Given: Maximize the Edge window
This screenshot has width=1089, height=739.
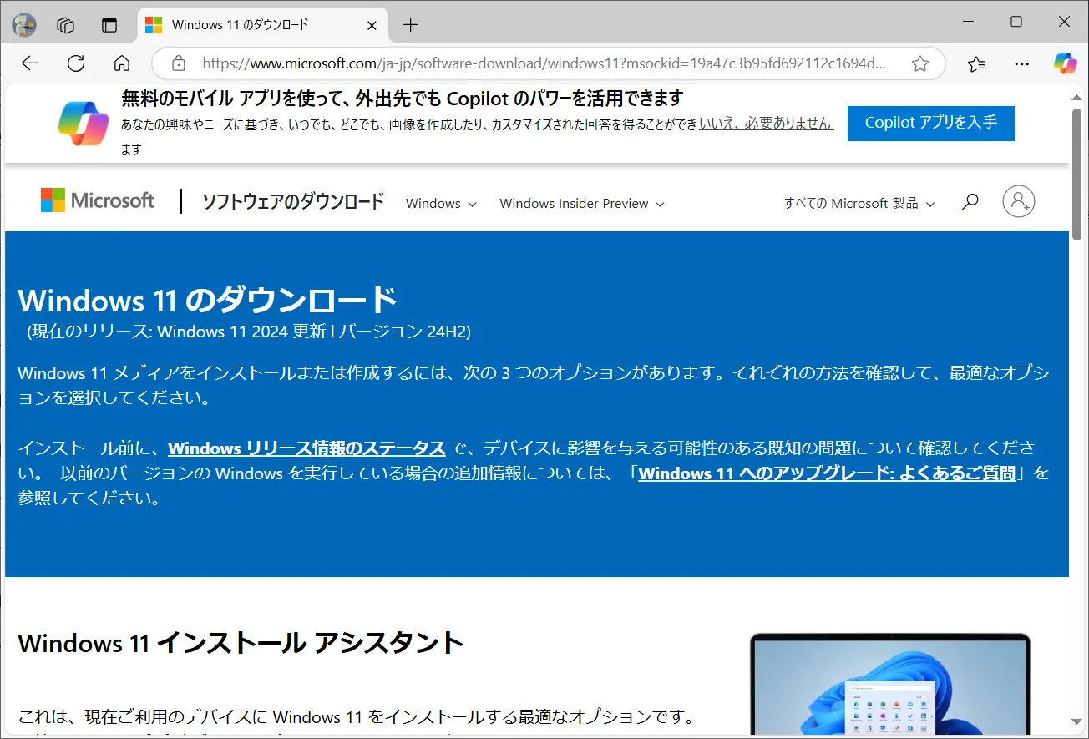Looking at the screenshot, I should click(1016, 22).
